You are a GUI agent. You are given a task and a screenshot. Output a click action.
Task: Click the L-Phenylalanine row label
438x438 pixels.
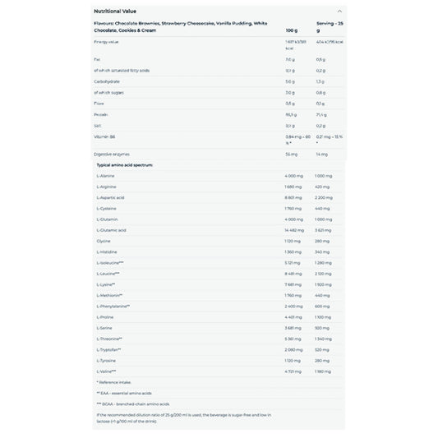coord(113,307)
